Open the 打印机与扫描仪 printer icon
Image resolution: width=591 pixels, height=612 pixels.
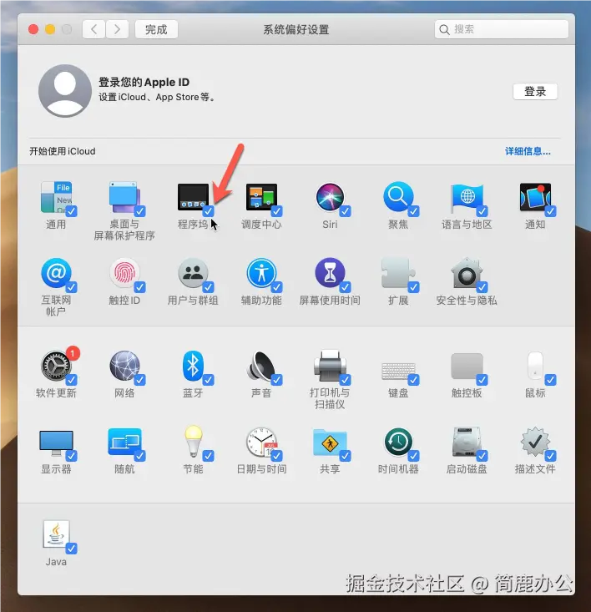coord(330,366)
